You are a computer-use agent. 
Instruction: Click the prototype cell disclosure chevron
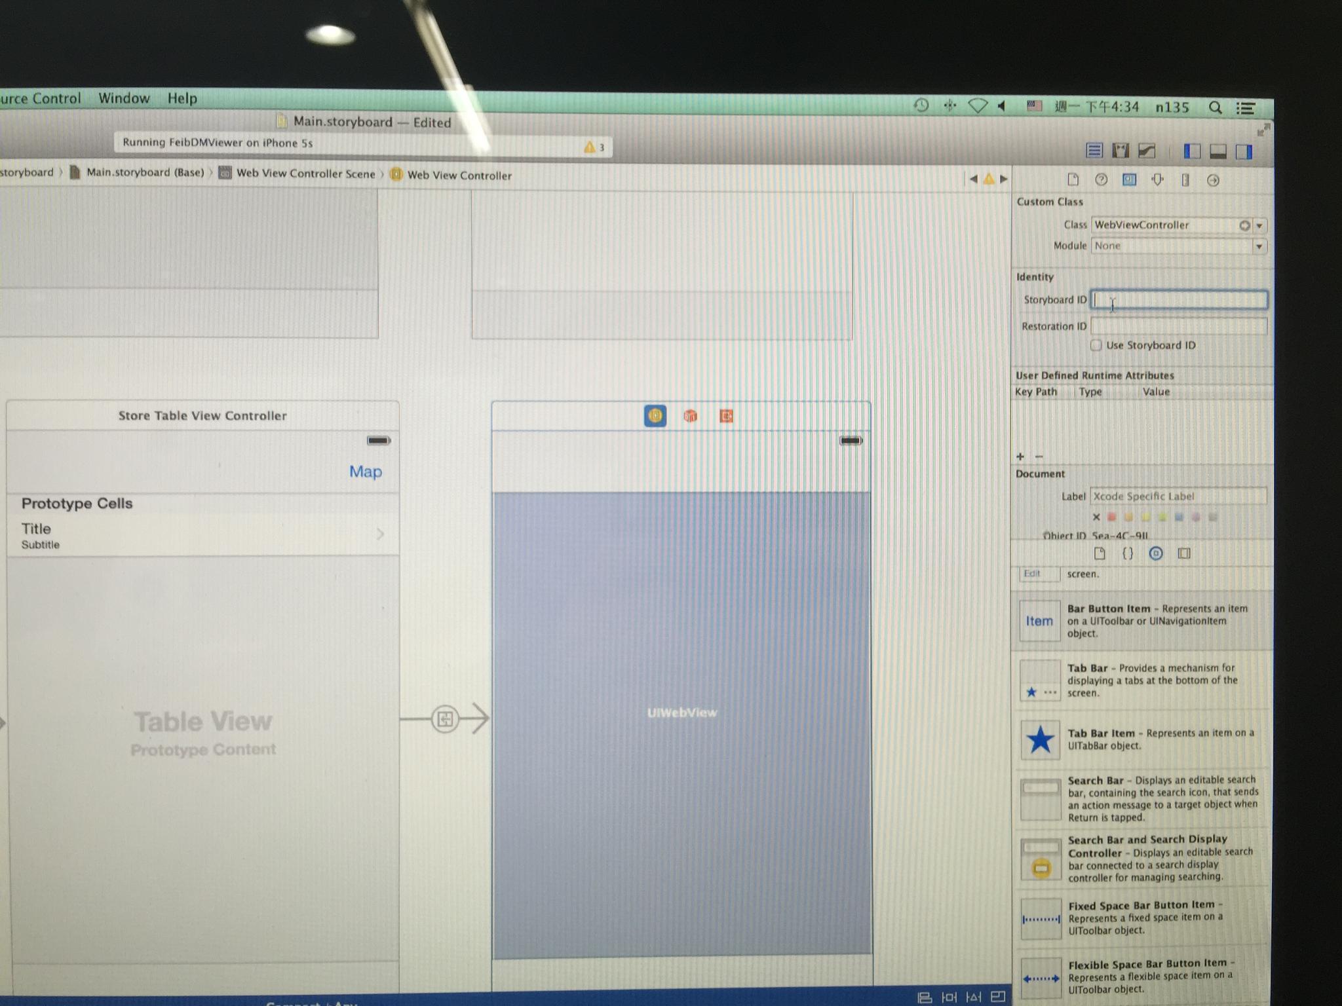pyautogui.click(x=380, y=534)
